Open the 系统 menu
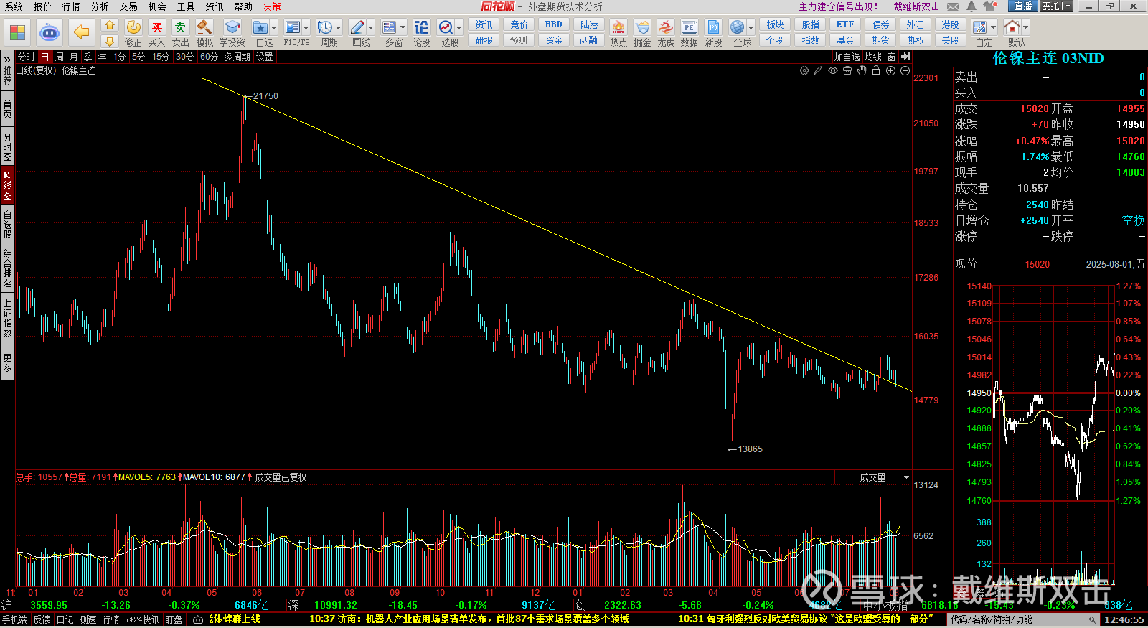Screen dimensions: 1148x628 point(14,6)
